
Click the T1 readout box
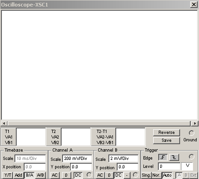pos(31,137)
